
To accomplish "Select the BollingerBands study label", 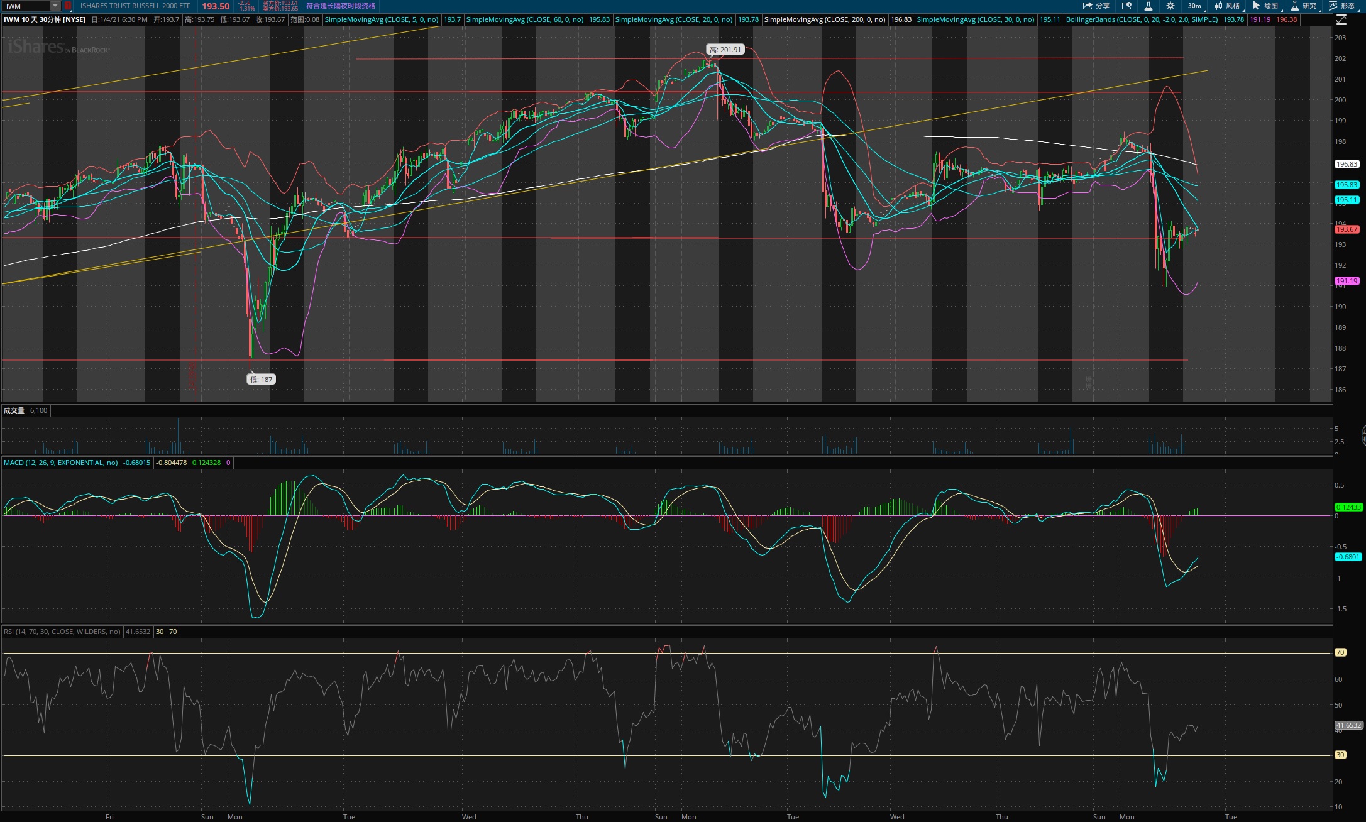I will [x=1142, y=19].
